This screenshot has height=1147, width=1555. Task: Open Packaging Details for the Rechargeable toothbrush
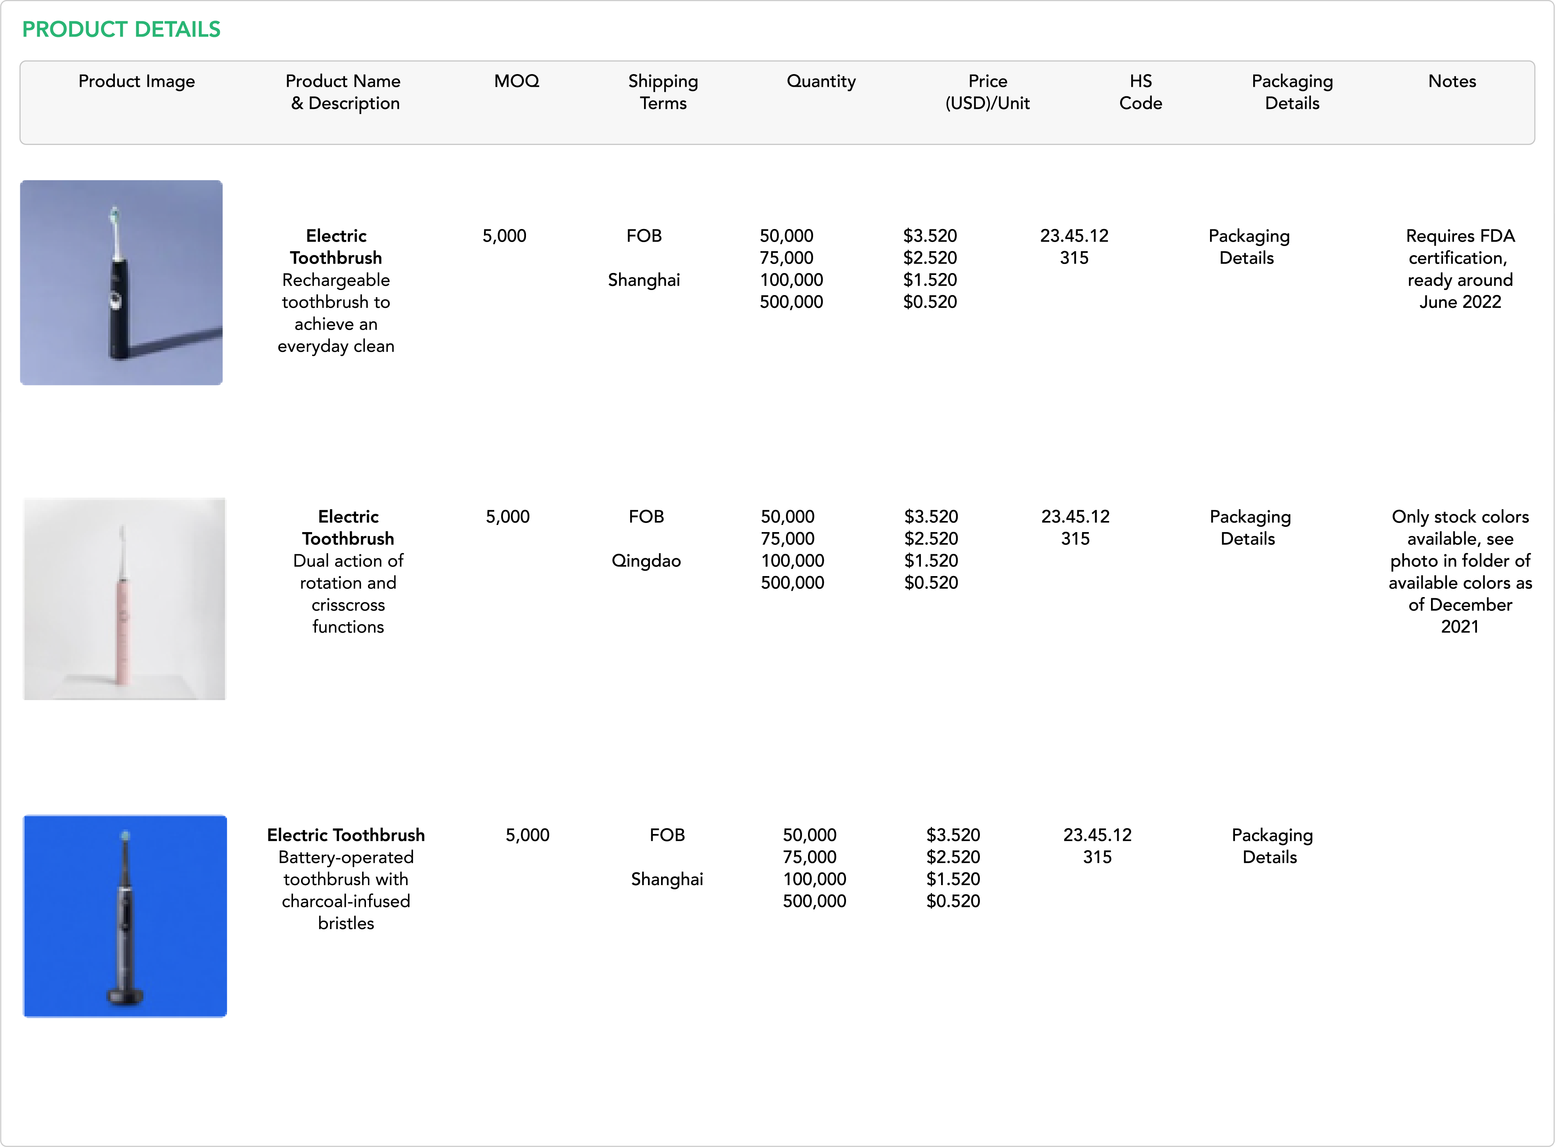(x=1248, y=247)
